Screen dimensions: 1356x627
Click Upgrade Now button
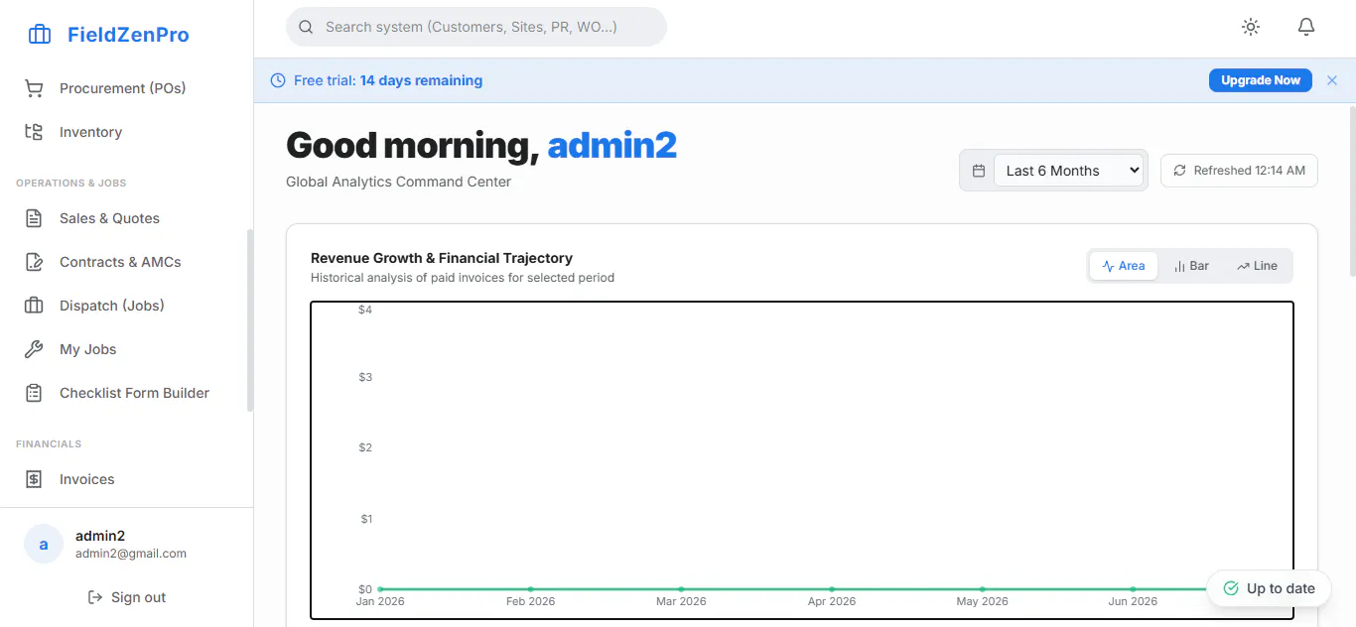[1261, 80]
